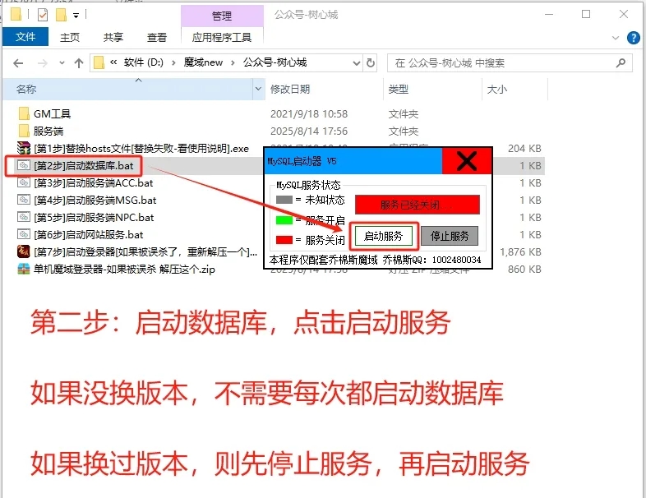Switch to the 主页 ribbon tab
The width and height of the screenshot is (646, 498).
pyautogui.click(x=70, y=37)
